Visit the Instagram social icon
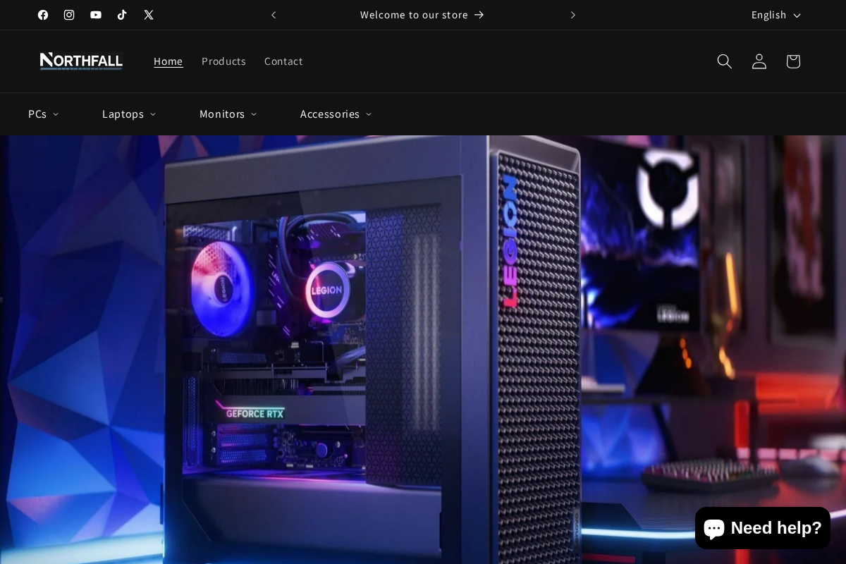846x564 pixels. [x=69, y=15]
